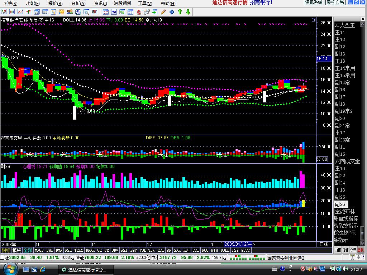The height and width of the screenshot is (275, 367).
Task: Choose 副26 highlighted item in sidebar
Action: [341, 204]
